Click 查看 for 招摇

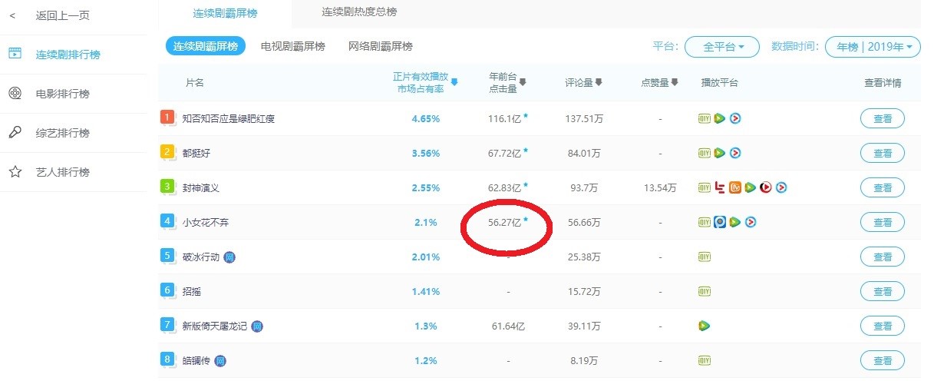[x=883, y=291]
